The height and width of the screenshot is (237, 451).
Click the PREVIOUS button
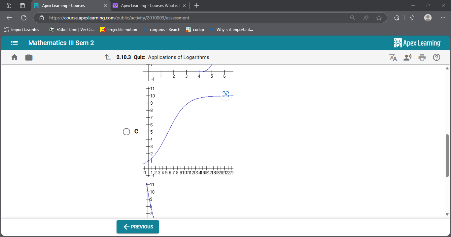pyautogui.click(x=138, y=227)
